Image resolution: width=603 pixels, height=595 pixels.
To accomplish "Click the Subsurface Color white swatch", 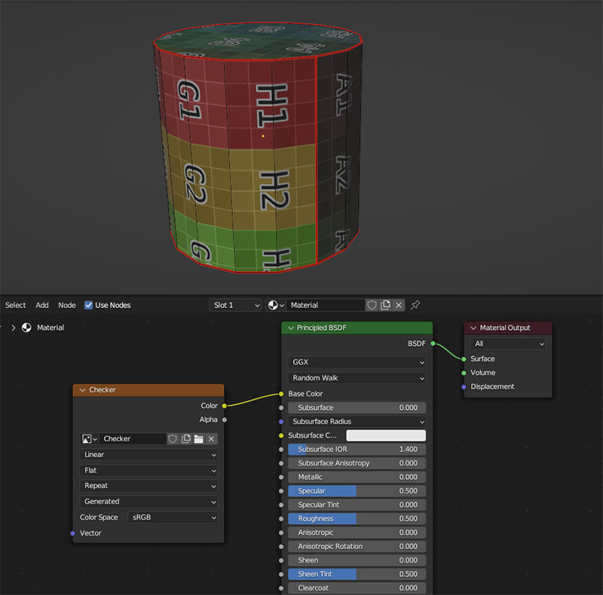I will [386, 435].
